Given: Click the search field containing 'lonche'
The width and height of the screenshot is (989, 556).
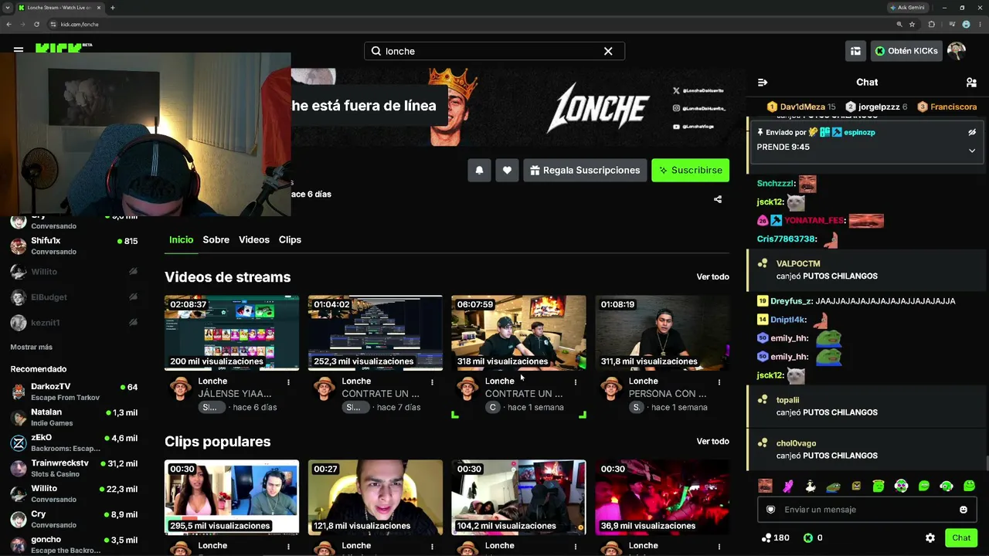Looking at the screenshot, I should click(494, 51).
